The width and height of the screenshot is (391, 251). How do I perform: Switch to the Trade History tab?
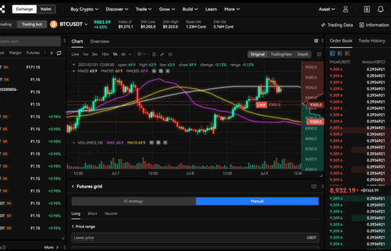(372, 41)
